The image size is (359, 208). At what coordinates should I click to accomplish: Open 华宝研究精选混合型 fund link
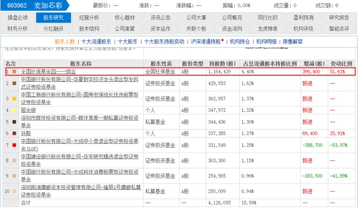tap(80, 160)
